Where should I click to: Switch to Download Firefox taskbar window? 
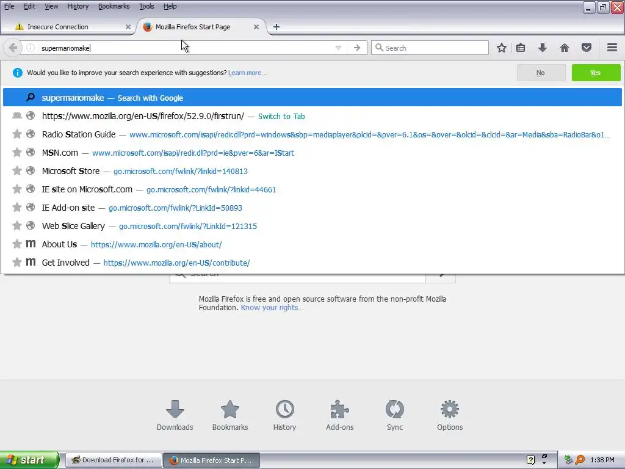tap(114, 460)
